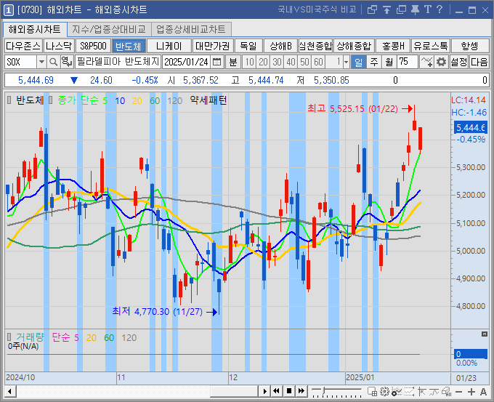Click the date field 2025/01/24
This screenshot has height=402, width=494.
coord(187,62)
